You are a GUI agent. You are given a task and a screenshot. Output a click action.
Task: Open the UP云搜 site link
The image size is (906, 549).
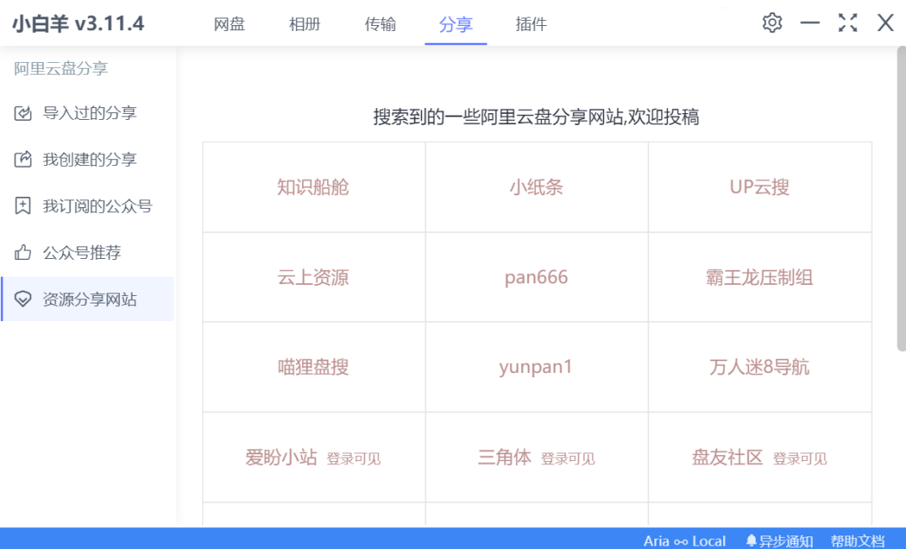tap(759, 187)
